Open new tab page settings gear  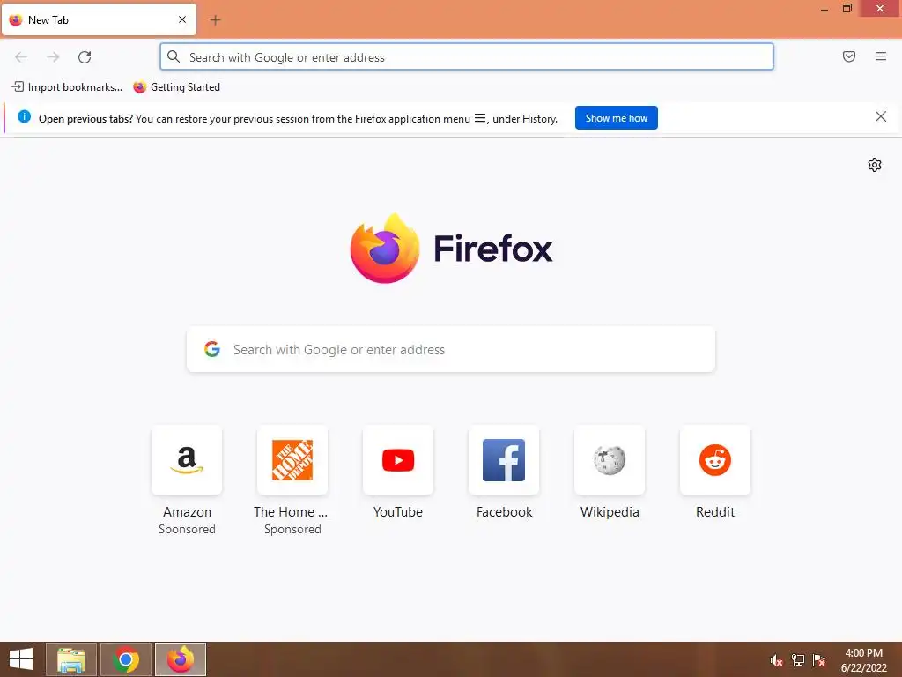pyautogui.click(x=874, y=165)
